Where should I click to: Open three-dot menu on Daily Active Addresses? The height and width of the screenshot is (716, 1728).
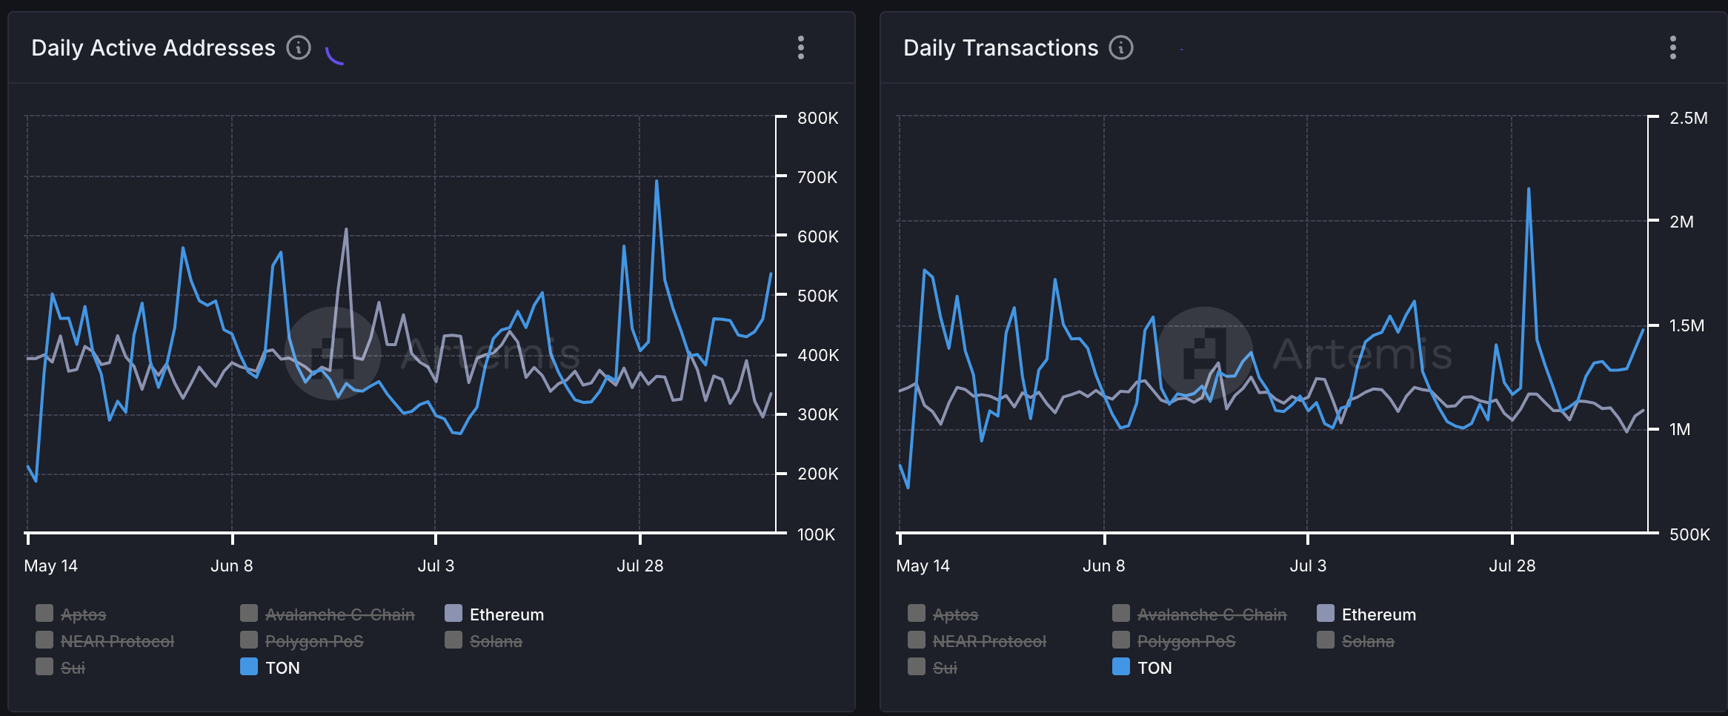tap(801, 47)
